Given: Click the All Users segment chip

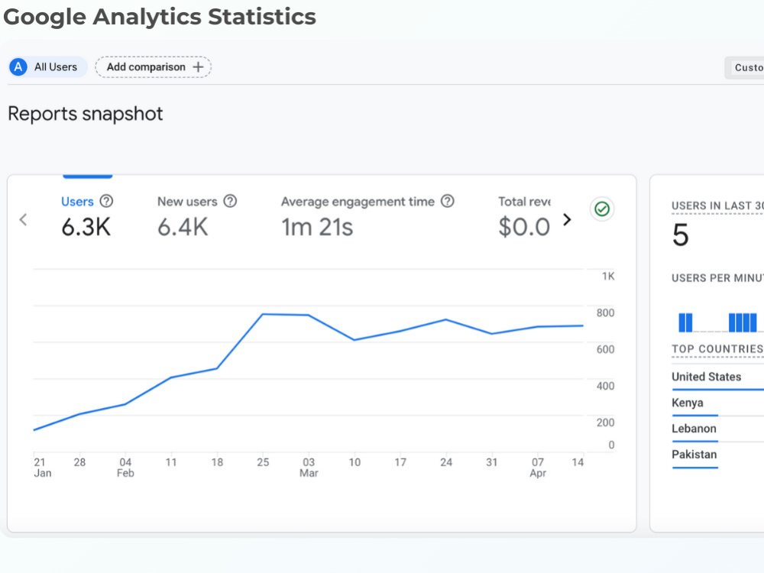Looking at the screenshot, I should 47,67.
